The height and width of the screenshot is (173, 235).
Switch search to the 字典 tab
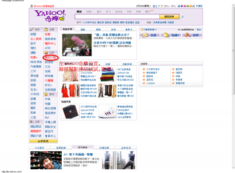tap(129, 11)
